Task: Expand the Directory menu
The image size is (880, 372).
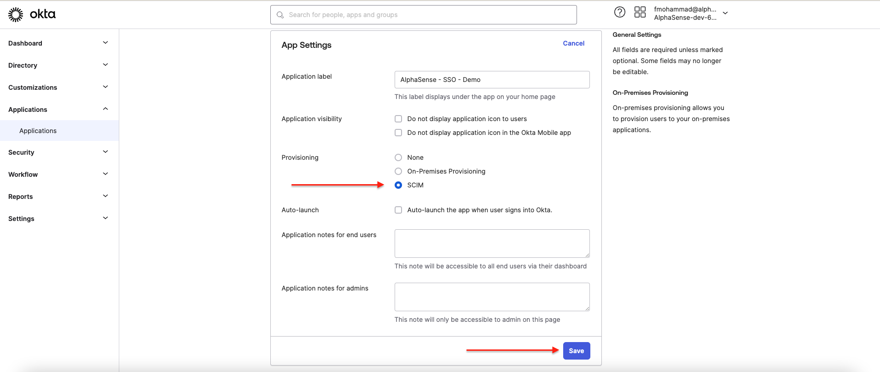Action: (x=59, y=65)
